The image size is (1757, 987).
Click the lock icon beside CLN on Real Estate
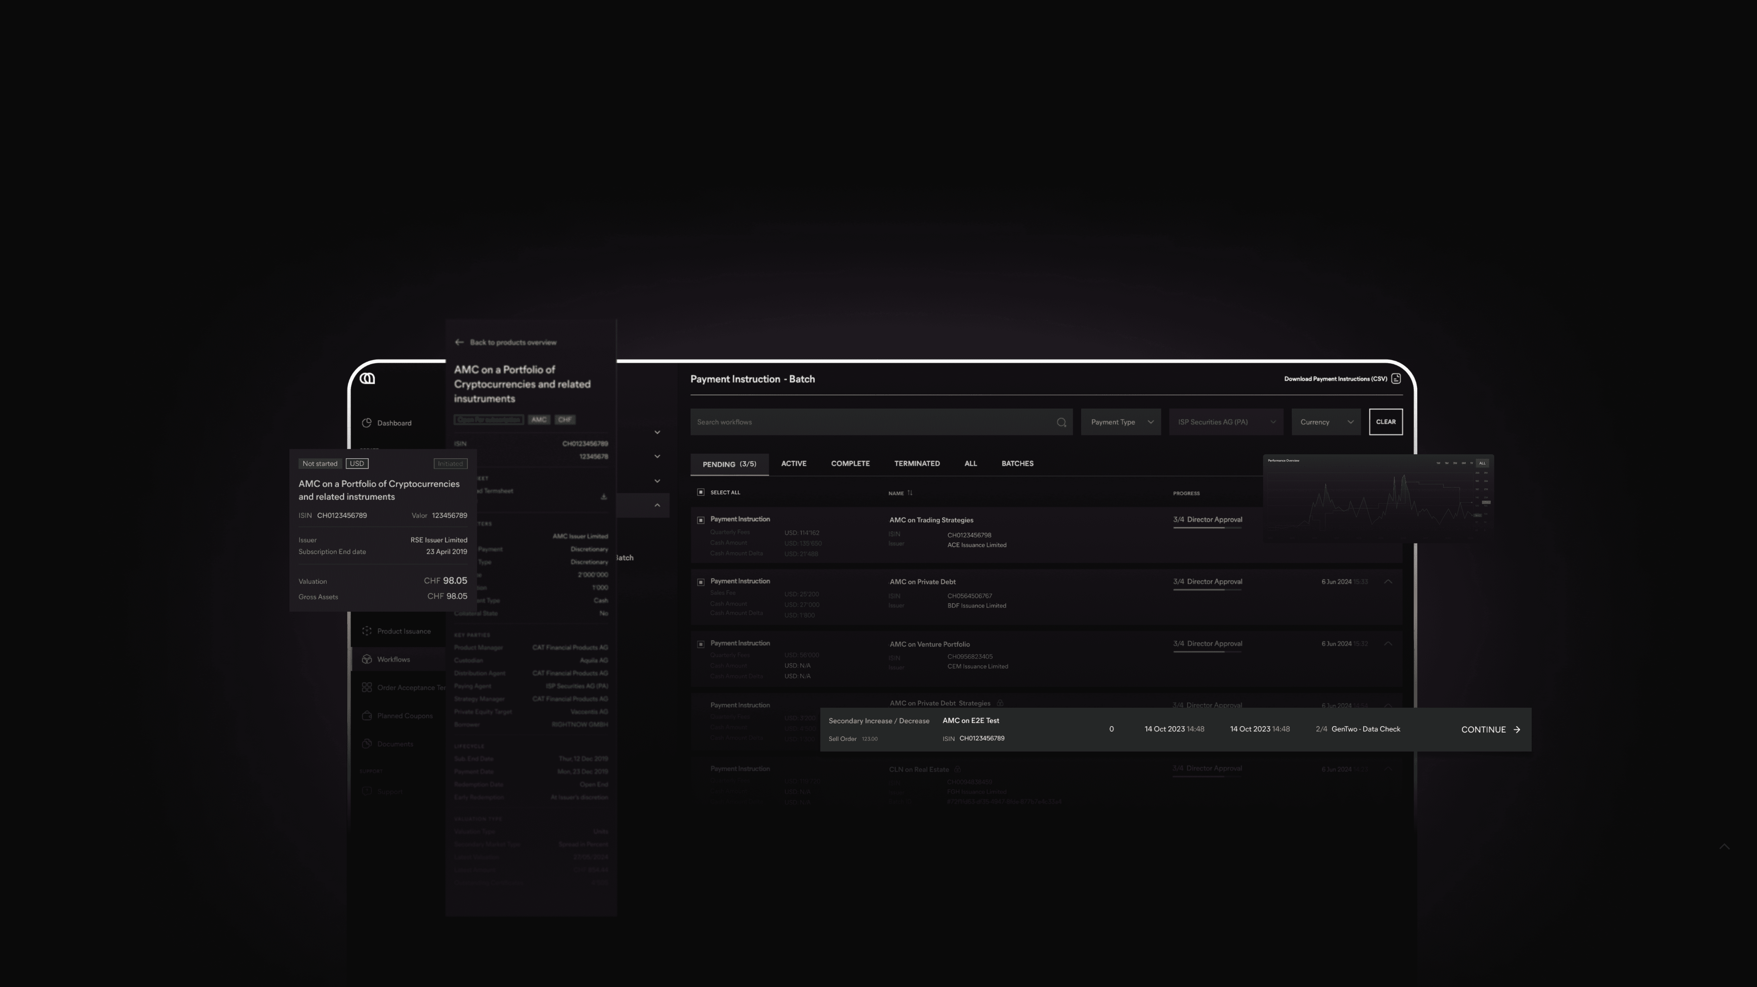tap(958, 769)
